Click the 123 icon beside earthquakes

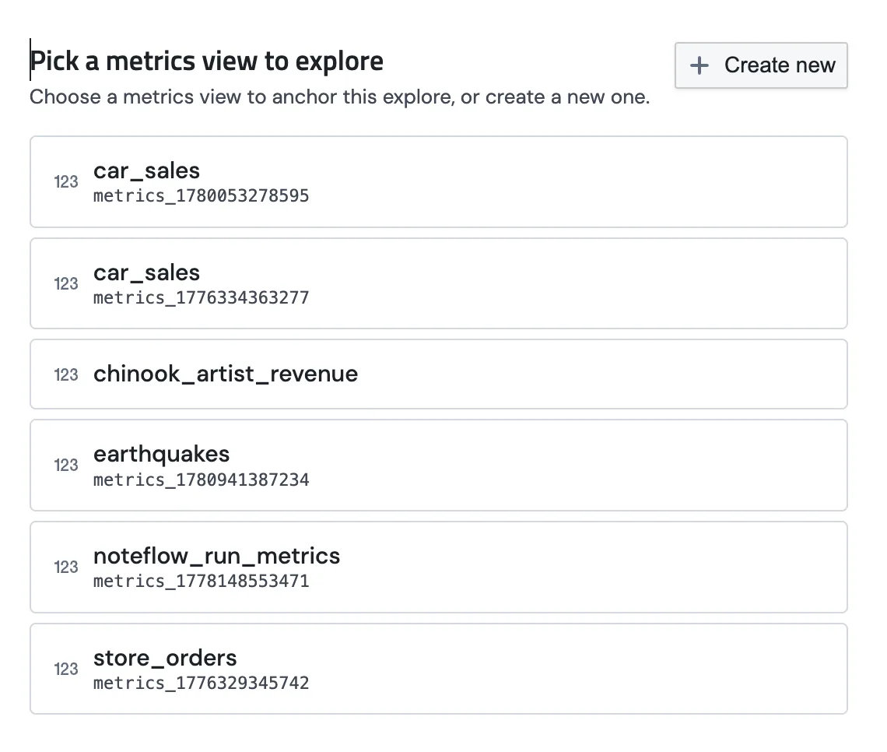66,465
